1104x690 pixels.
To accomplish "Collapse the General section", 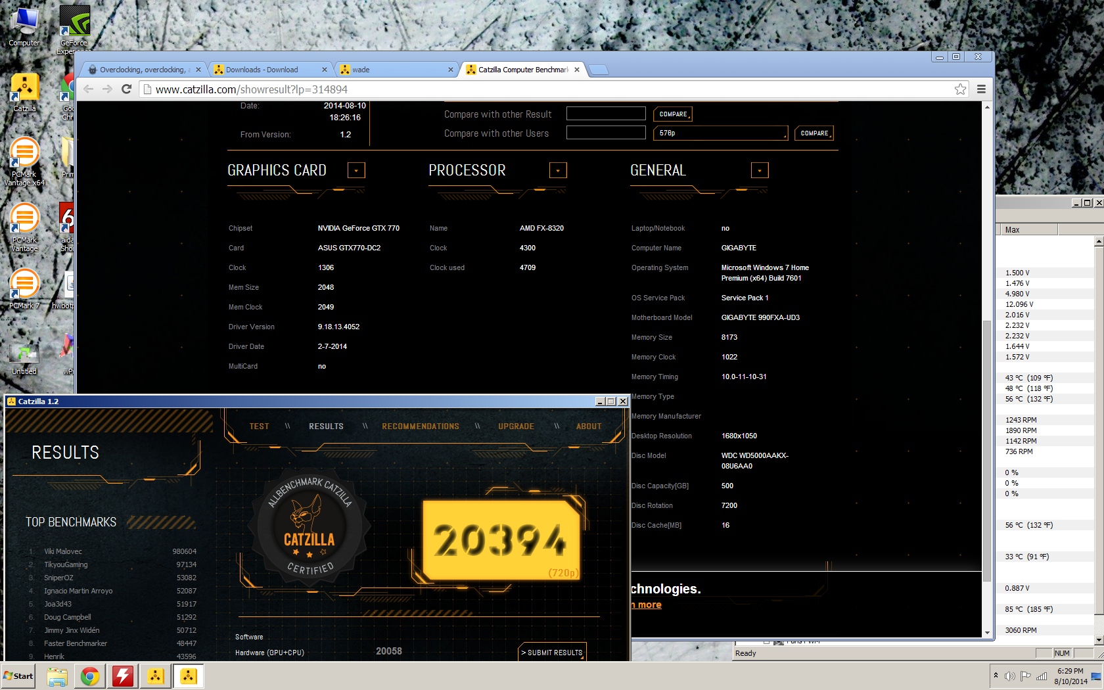I will [x=760, y=171].
